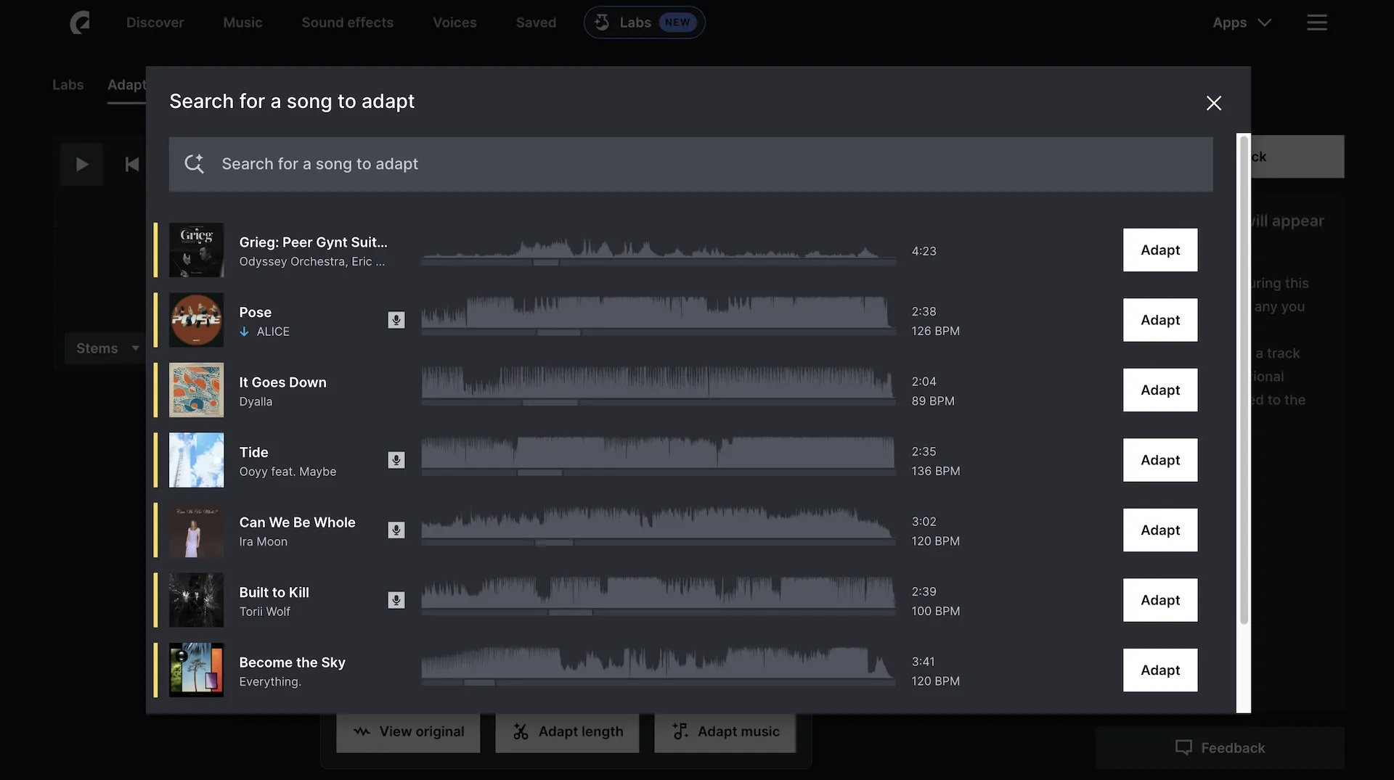This screenshot has width=1394, height=780.
Task: Toggle the vocals microphone on Pose
Action: click(x=396, y=320)
